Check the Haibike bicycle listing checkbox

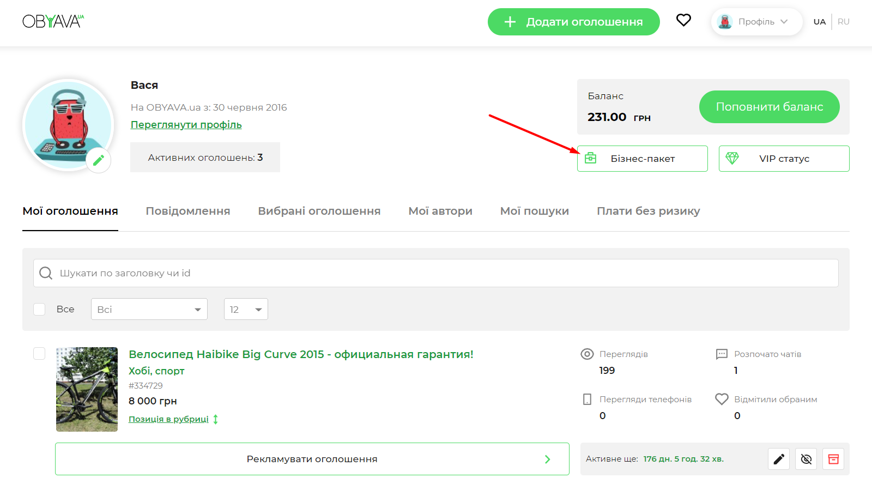pyautogui.click(x=39, y=354)
